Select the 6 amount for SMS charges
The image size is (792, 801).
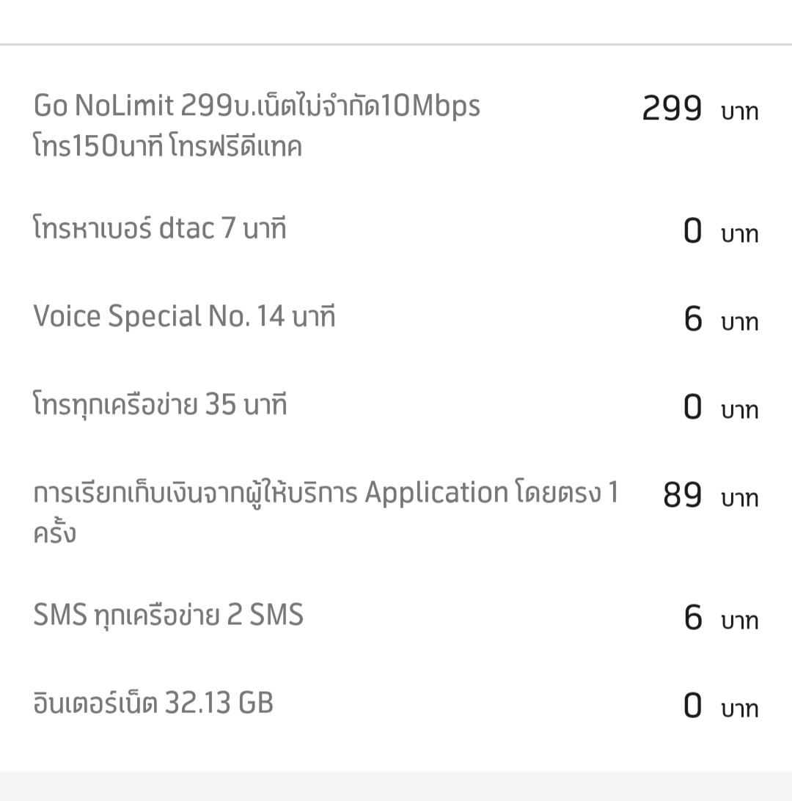tap(692, 618)
